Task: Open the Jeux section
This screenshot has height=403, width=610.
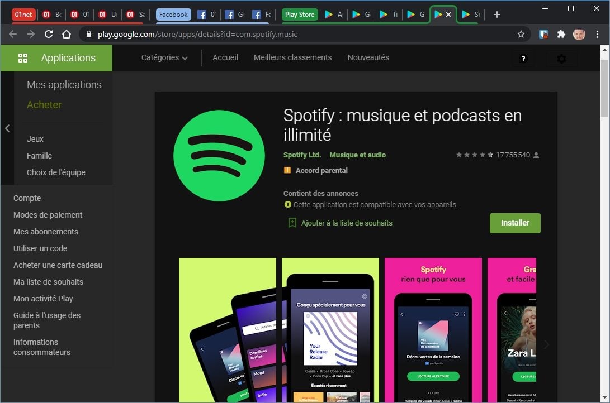Action: tap(35, 139)
